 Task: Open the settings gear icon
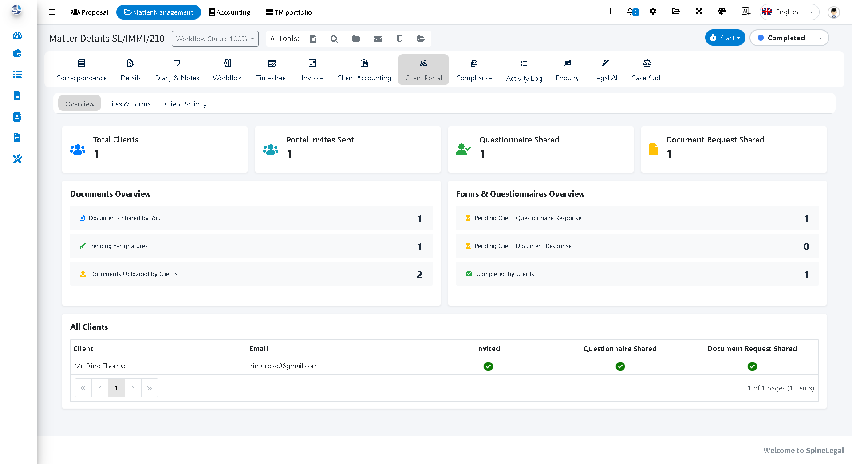click(653, 11)
